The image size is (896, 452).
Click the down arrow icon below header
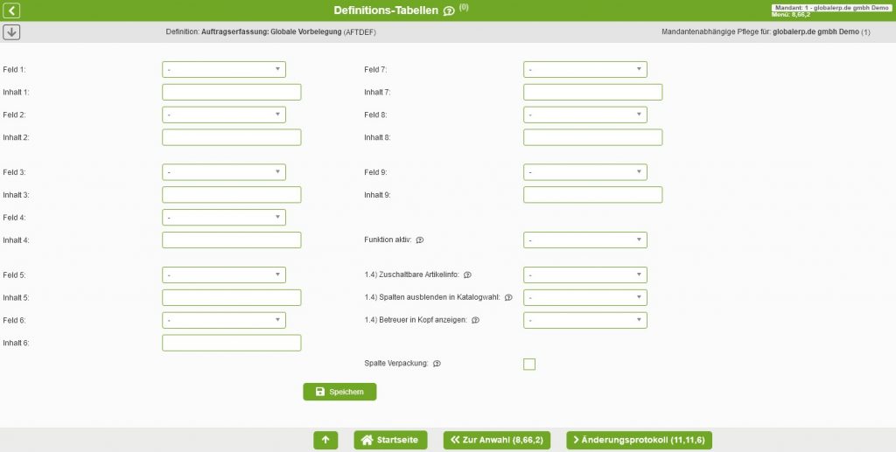point(12,32)
